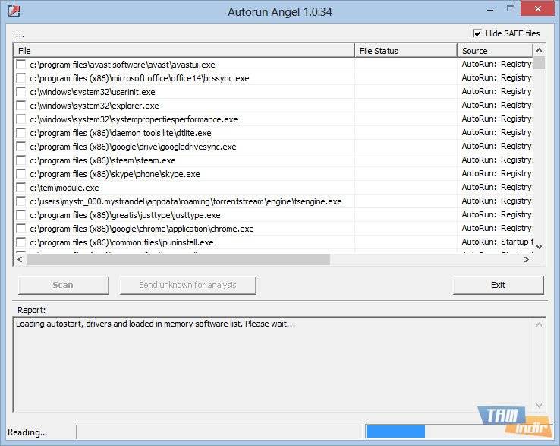Click the Source column header
Screen dimensions: 560x446
tap(493, 51)
